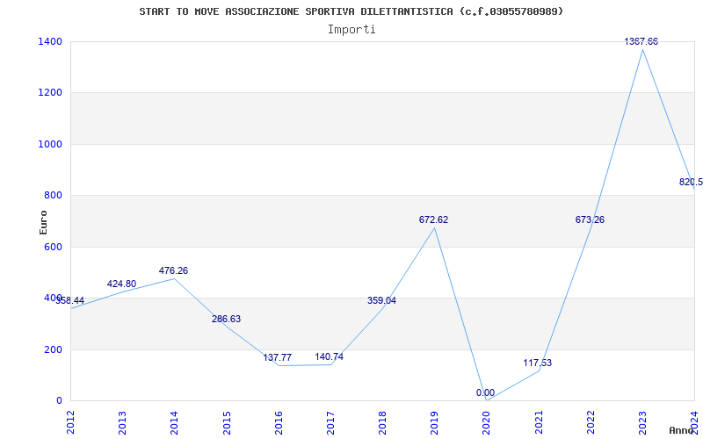Select data label 137.77

click(277, 358)
